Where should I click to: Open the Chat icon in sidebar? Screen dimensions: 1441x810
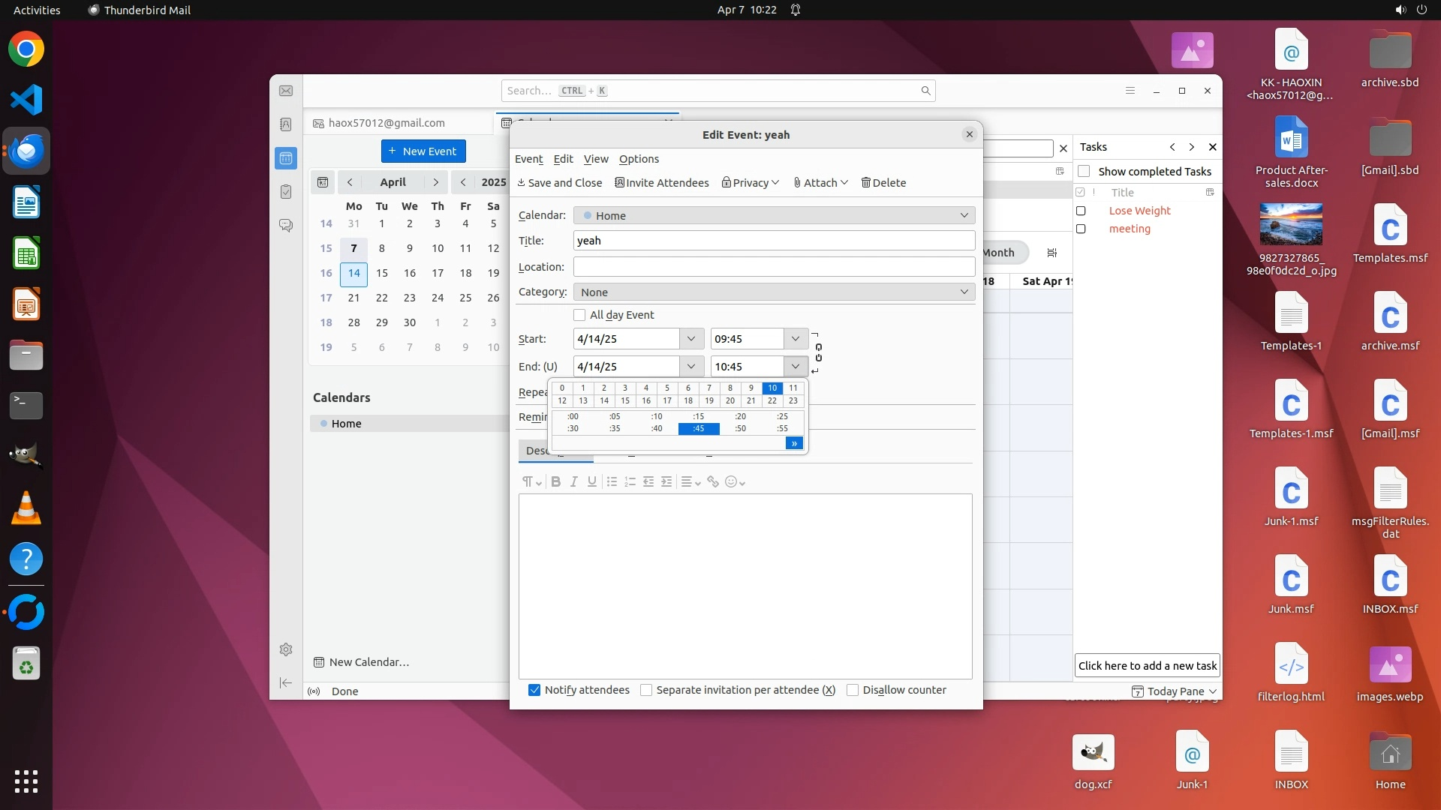286,225
